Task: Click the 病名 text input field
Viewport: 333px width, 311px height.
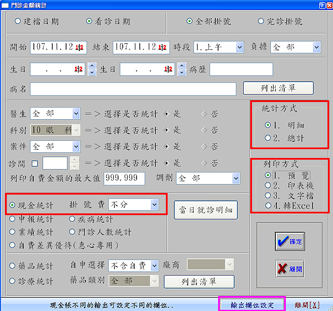Action: click(133, 89)
